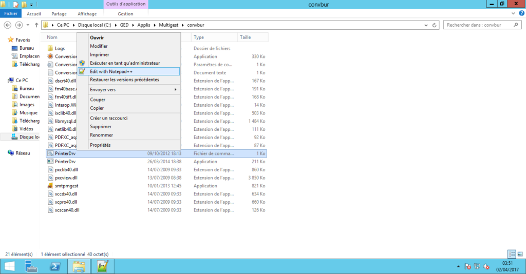Image resolution: width=526 pixels, height=274 pixels.
Task: Navigate back with the back arrow
Action: coord(8,25)
